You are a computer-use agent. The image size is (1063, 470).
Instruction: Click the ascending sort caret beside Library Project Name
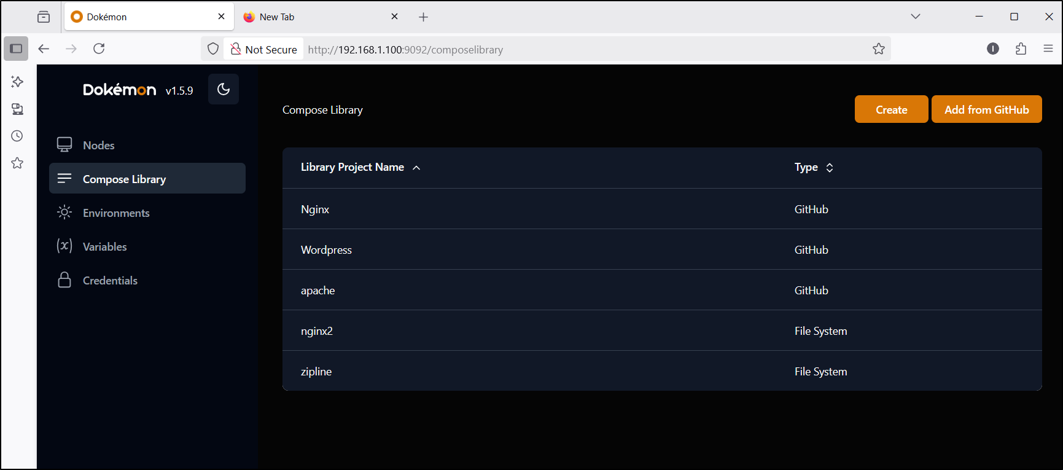coord(416,168)
